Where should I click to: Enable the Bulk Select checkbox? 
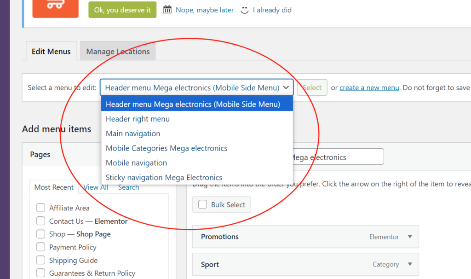(202, 205)
